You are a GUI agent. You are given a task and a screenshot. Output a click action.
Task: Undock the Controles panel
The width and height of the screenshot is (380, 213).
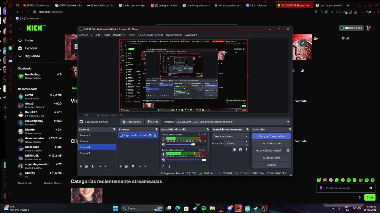290,129
